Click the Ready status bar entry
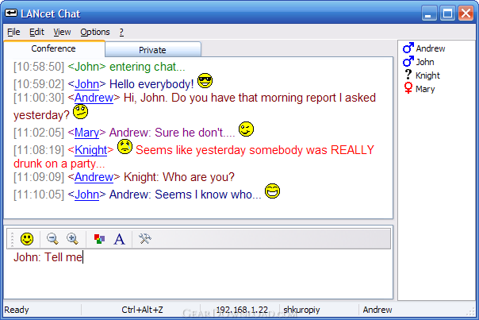 point(17,310)
